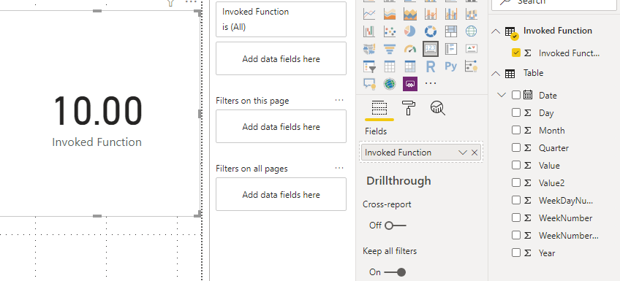Select the Line and clustered column chart
Viewport: 620px width, 281px height.
451,14
